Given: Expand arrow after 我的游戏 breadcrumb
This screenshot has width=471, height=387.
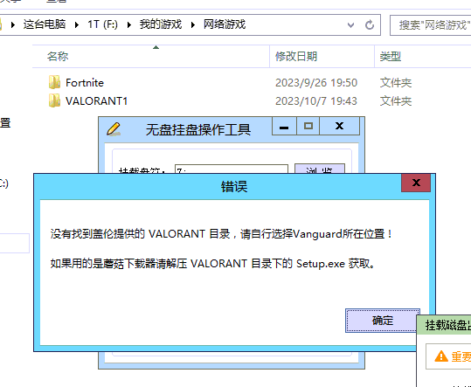Looking at the screenshot, I should click(x=192, y=24).
